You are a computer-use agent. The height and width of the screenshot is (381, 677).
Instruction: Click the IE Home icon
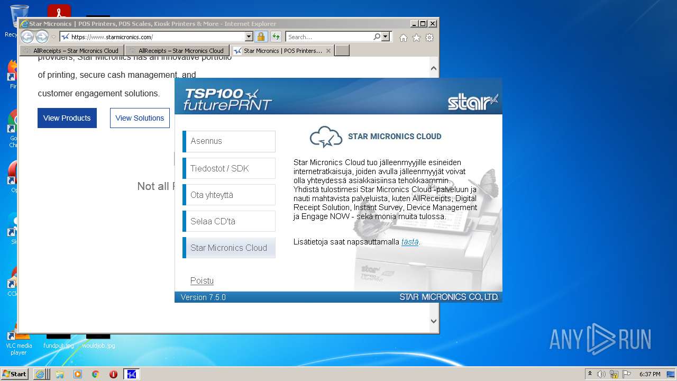tap(404, 38)
